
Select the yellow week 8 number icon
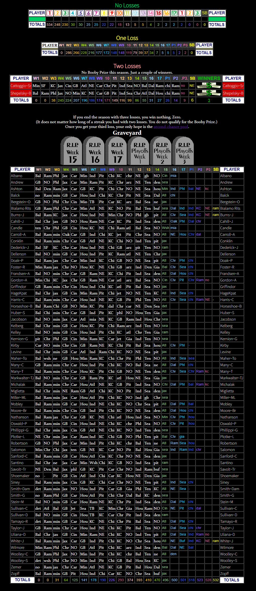click(104, 13)
